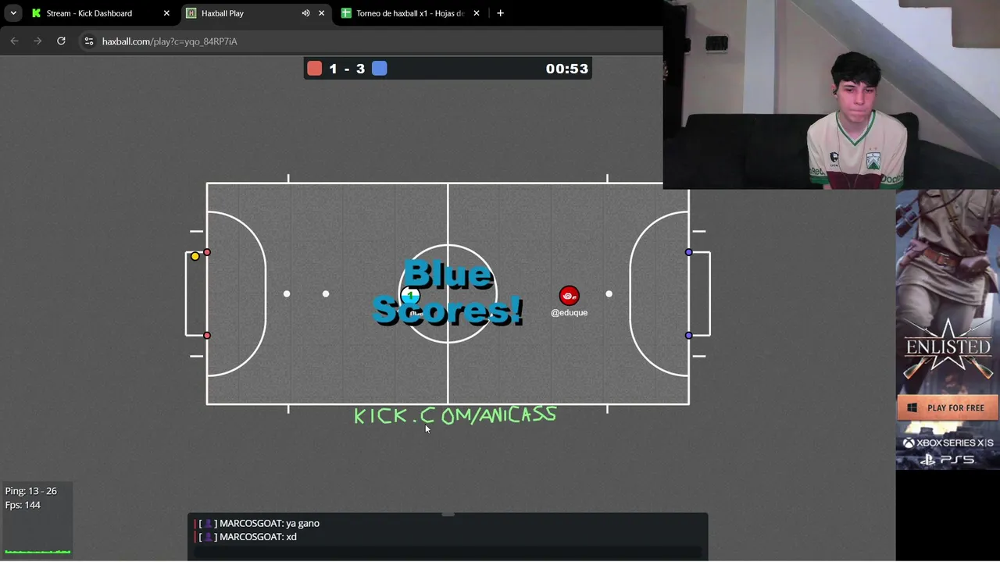
Task: Open the Torneo de haxball x1 spreadsheet tab
Action: 411,13
